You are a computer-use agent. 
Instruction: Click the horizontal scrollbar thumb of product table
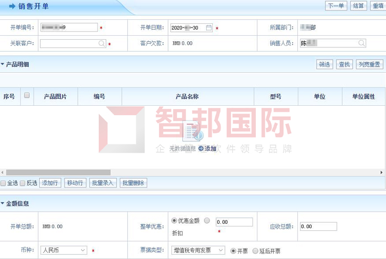58,172
